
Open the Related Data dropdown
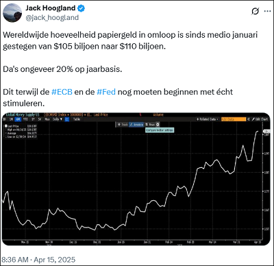(208, 119)
